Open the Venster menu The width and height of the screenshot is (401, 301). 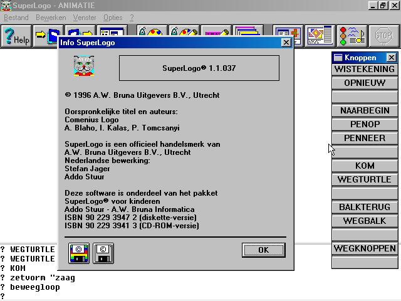(85, 18)
